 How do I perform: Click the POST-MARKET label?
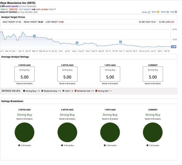(25, 9)
